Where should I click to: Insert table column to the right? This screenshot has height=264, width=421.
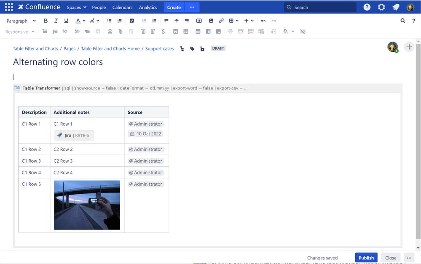click(153, 32)
